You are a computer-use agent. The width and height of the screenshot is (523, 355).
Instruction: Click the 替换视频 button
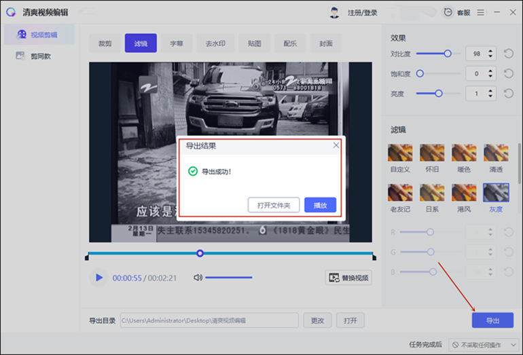(x=348, y=278)
